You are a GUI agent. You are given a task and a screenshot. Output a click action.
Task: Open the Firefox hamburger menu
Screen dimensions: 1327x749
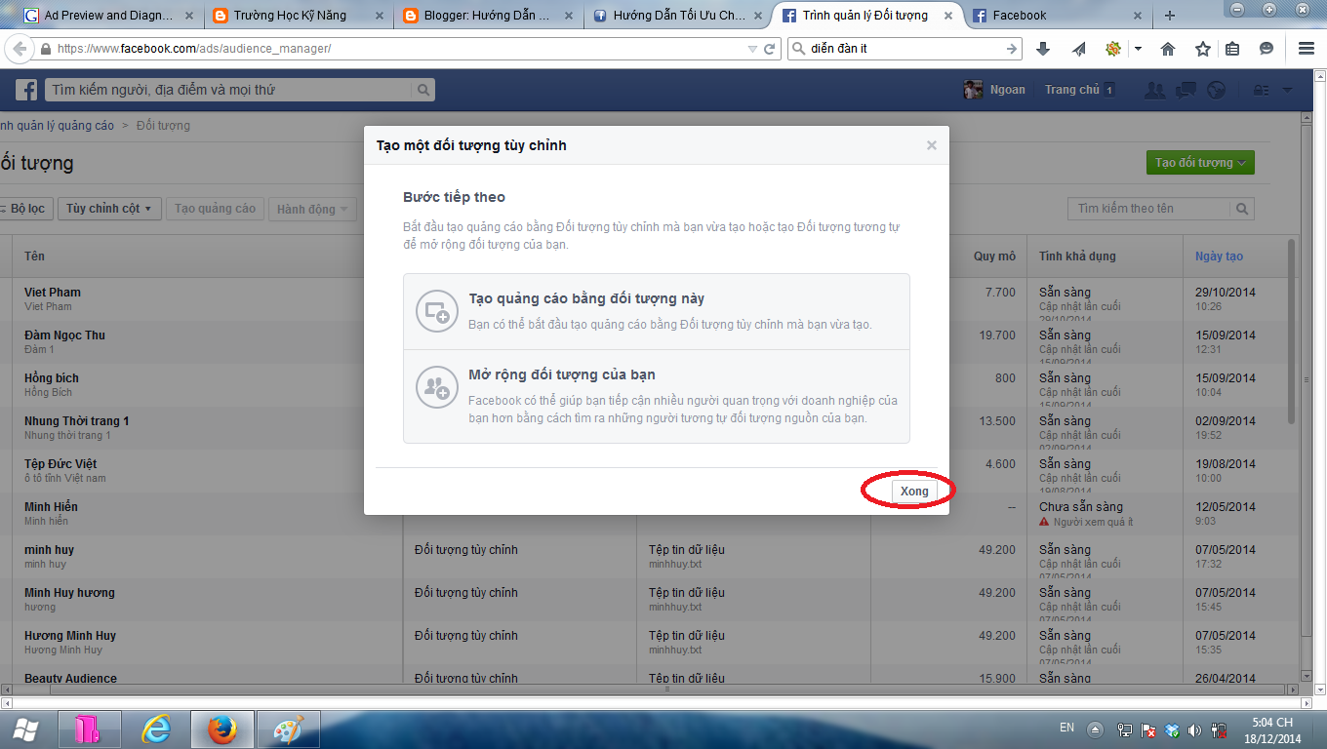(1307, 49)
